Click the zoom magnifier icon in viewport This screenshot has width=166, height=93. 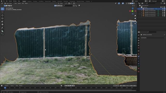click(x=135, y=16)
